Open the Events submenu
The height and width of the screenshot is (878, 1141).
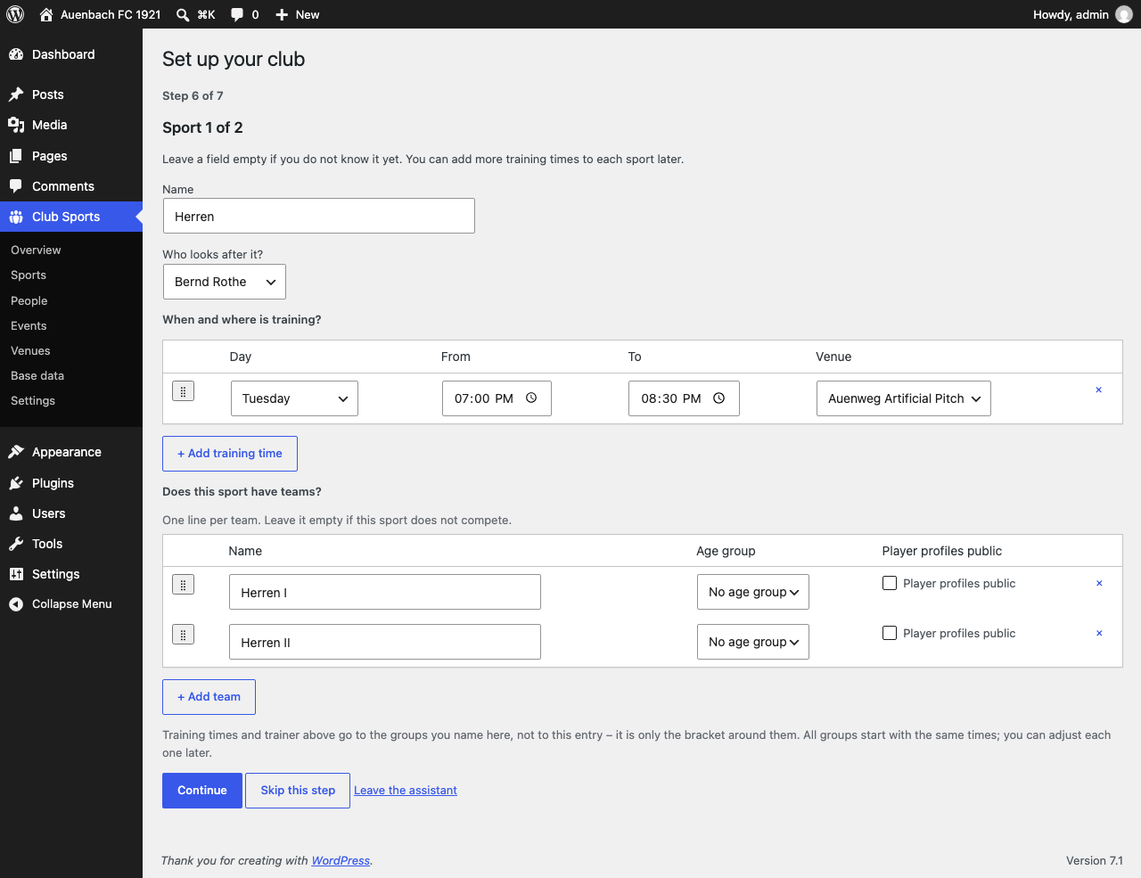[x=29, y=326]
